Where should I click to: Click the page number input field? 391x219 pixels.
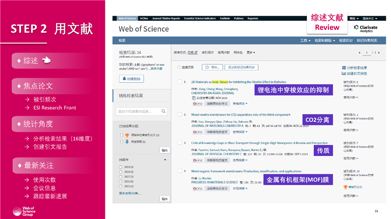pyautogui.click(x=367, y=52)
